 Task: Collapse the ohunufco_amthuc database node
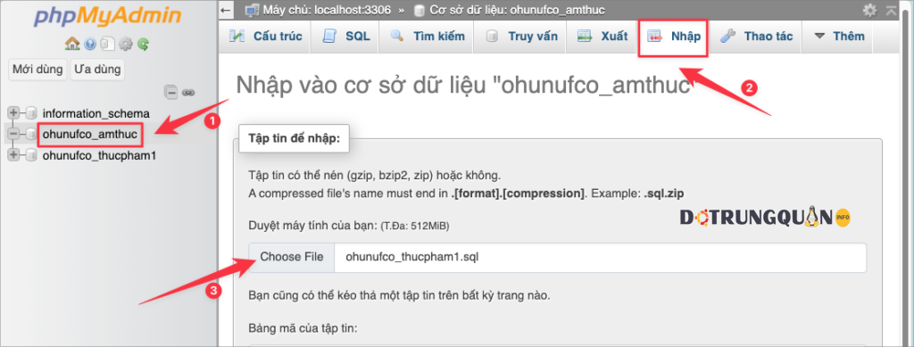[13, 134]
